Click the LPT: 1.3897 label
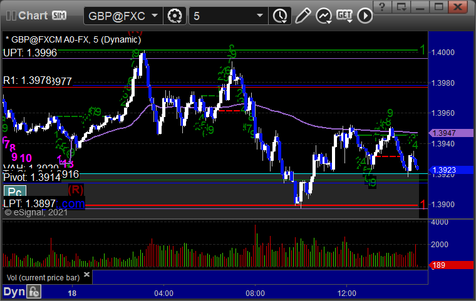 tap(29, 203)
